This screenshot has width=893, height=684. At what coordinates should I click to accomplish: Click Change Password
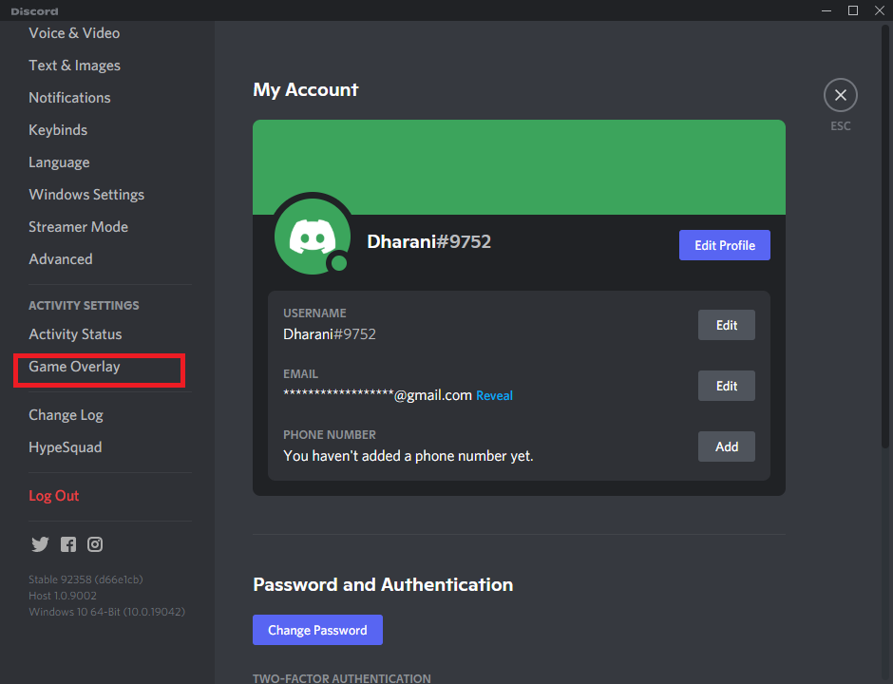(x=317, y=630)
